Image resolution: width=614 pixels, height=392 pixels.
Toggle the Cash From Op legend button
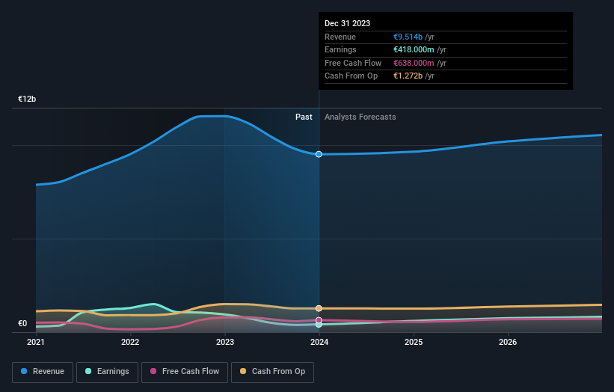coord(272,372)
